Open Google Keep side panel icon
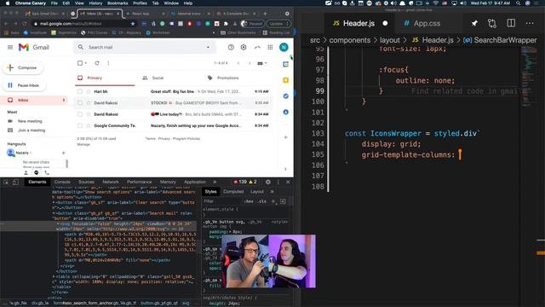The image size is (545, 307). [286, 80]
